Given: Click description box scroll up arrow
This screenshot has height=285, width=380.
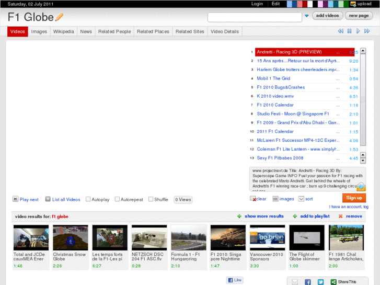Looking at the screenshot, I should point(363,155).
